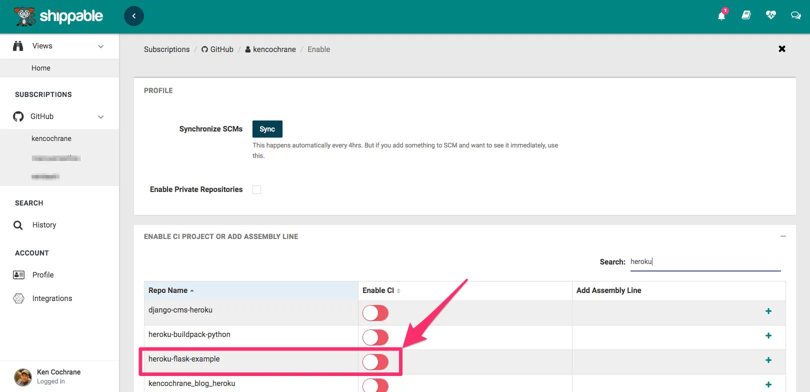The image size is (810, 392).
Task: Click the Enable breadcrumb
Action: pyautogui.click(x=319, y=49)
